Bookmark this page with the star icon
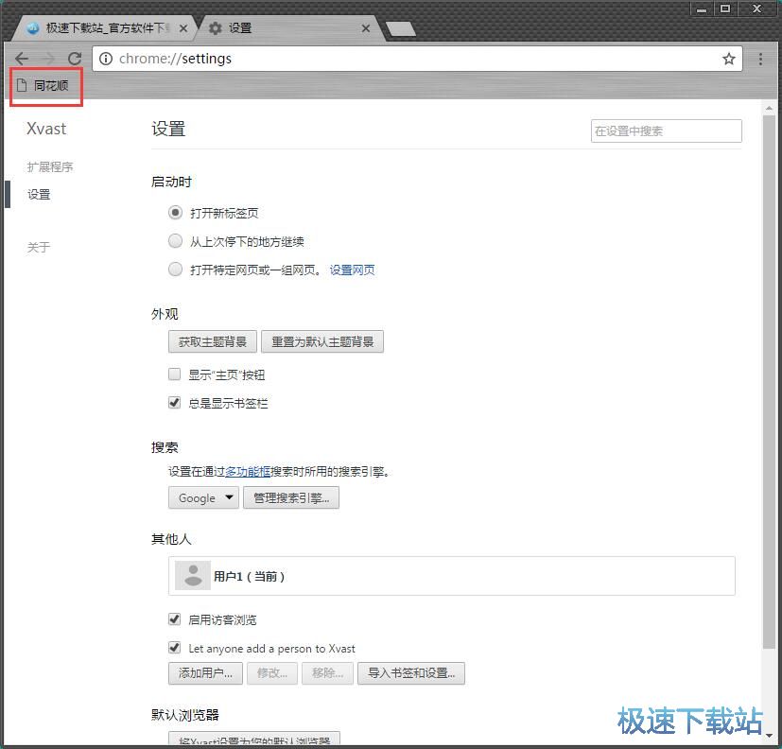 [729, 59]
